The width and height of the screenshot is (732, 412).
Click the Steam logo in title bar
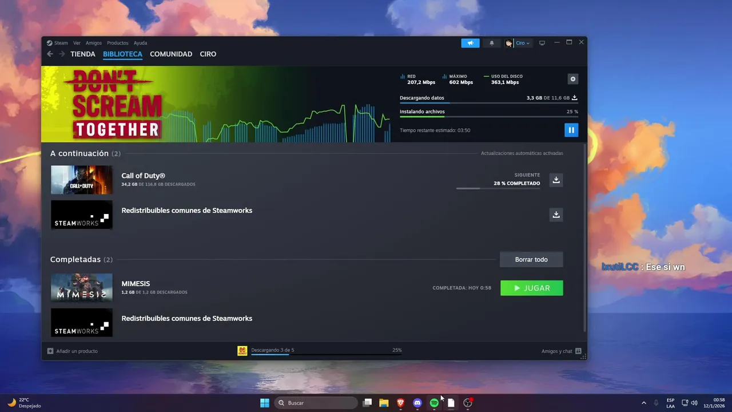click(x=49, y=43)
